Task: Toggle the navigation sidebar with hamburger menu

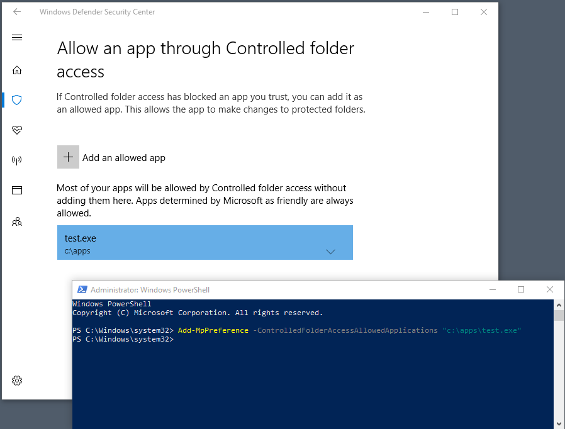Action: click(x=17, y=37)
